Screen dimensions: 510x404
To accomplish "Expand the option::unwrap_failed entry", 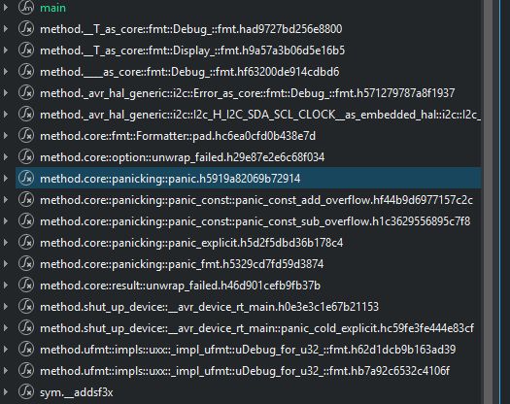I will pyautogui.click(x=6, y=156).
